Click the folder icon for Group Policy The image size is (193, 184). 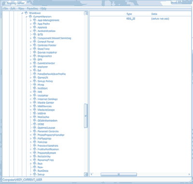coord(35,81)
